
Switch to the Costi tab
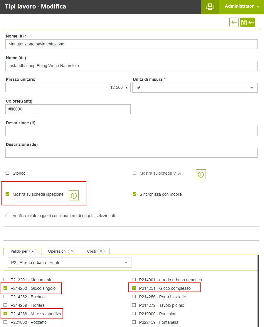pyautogui.click(x=95, y=251)
